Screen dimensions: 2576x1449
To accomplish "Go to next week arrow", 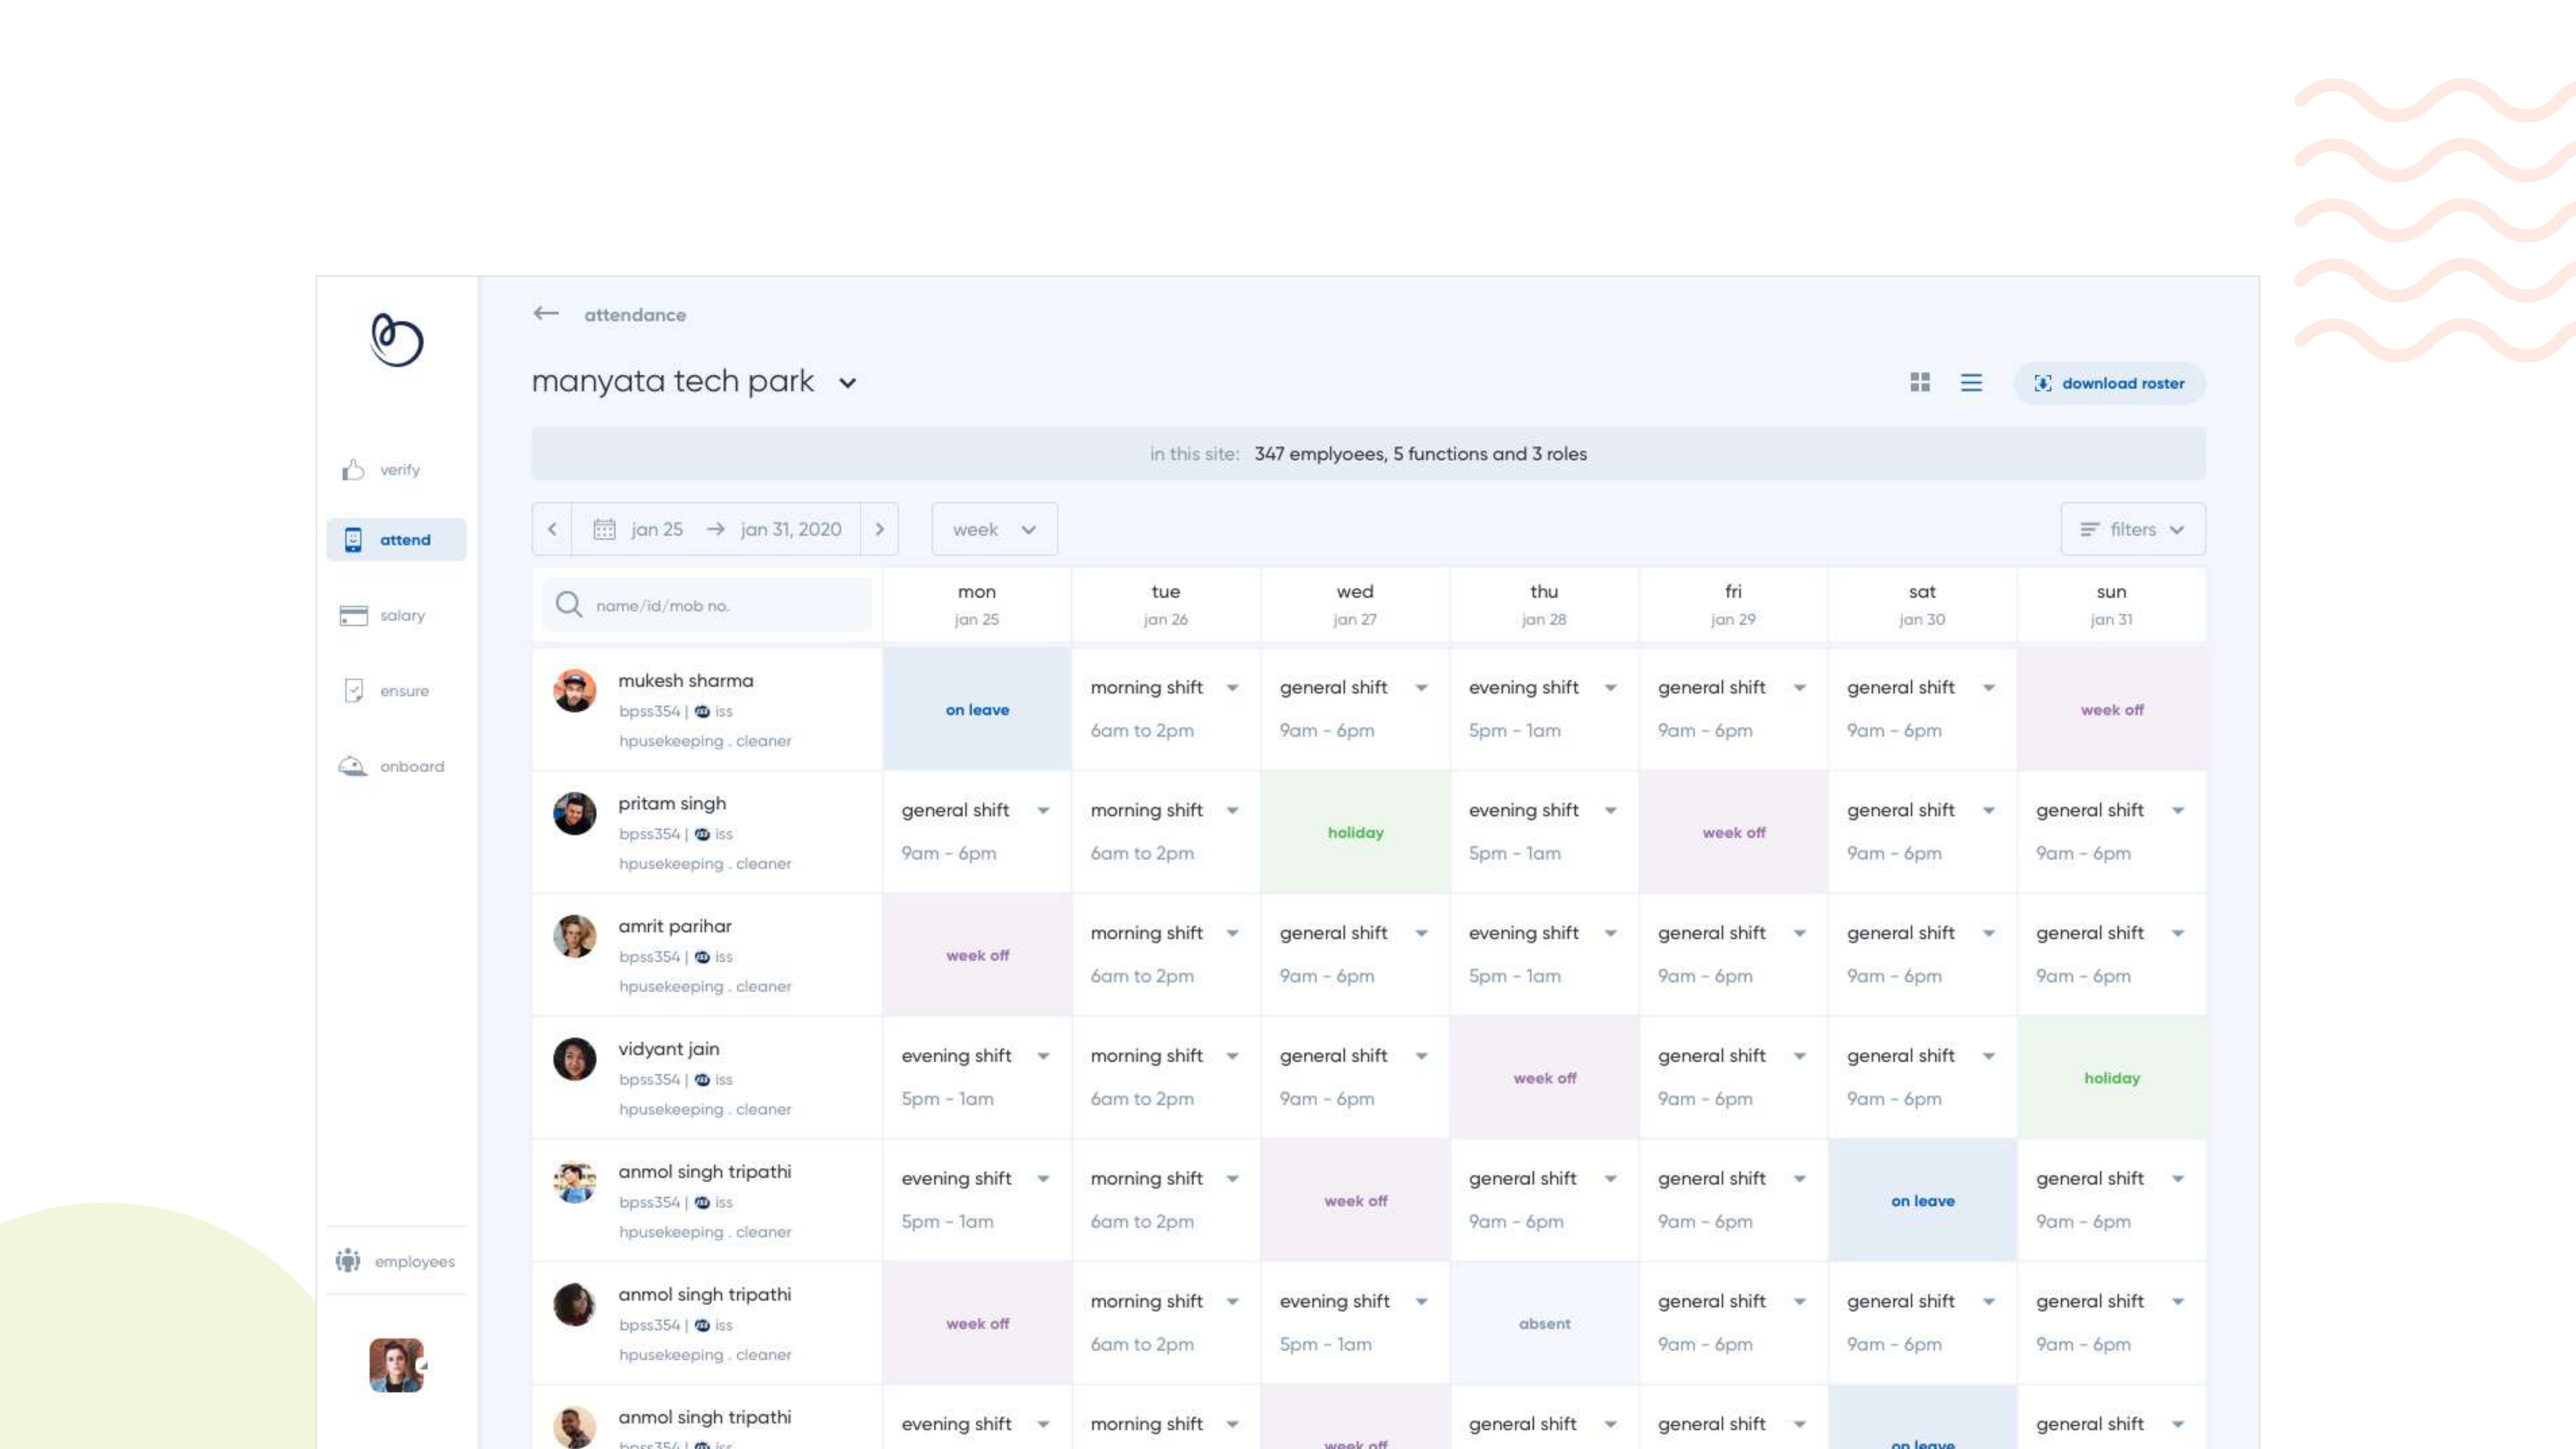I will tap(880, 529).
